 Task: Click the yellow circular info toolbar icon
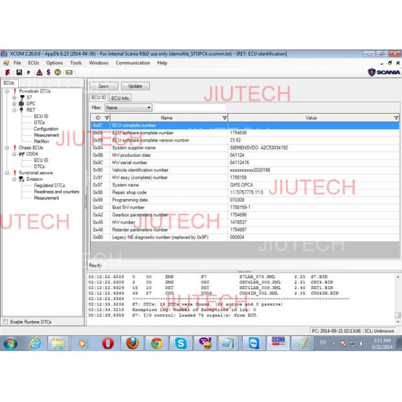tap(58, 72)
